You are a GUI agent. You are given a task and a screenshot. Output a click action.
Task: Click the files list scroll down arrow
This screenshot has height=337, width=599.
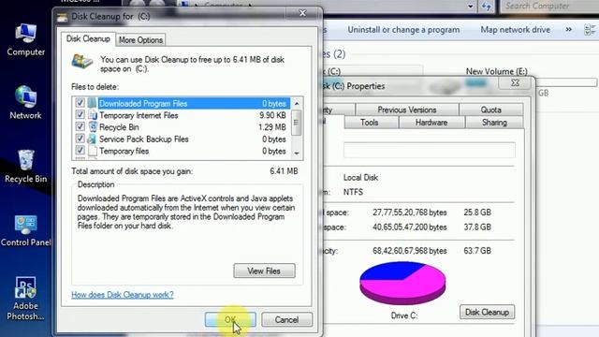coord(297,154)
